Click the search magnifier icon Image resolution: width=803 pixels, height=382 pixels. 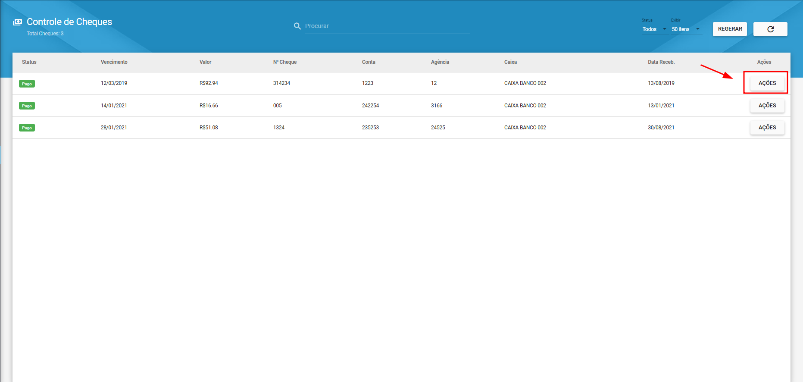[x=297, y=26]
